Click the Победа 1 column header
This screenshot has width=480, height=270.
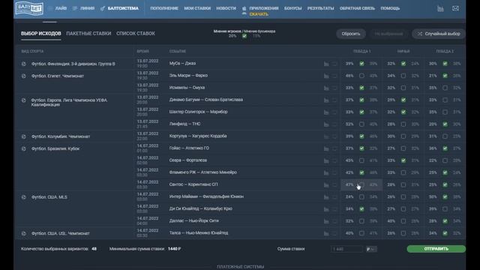(x=361, y=52)
